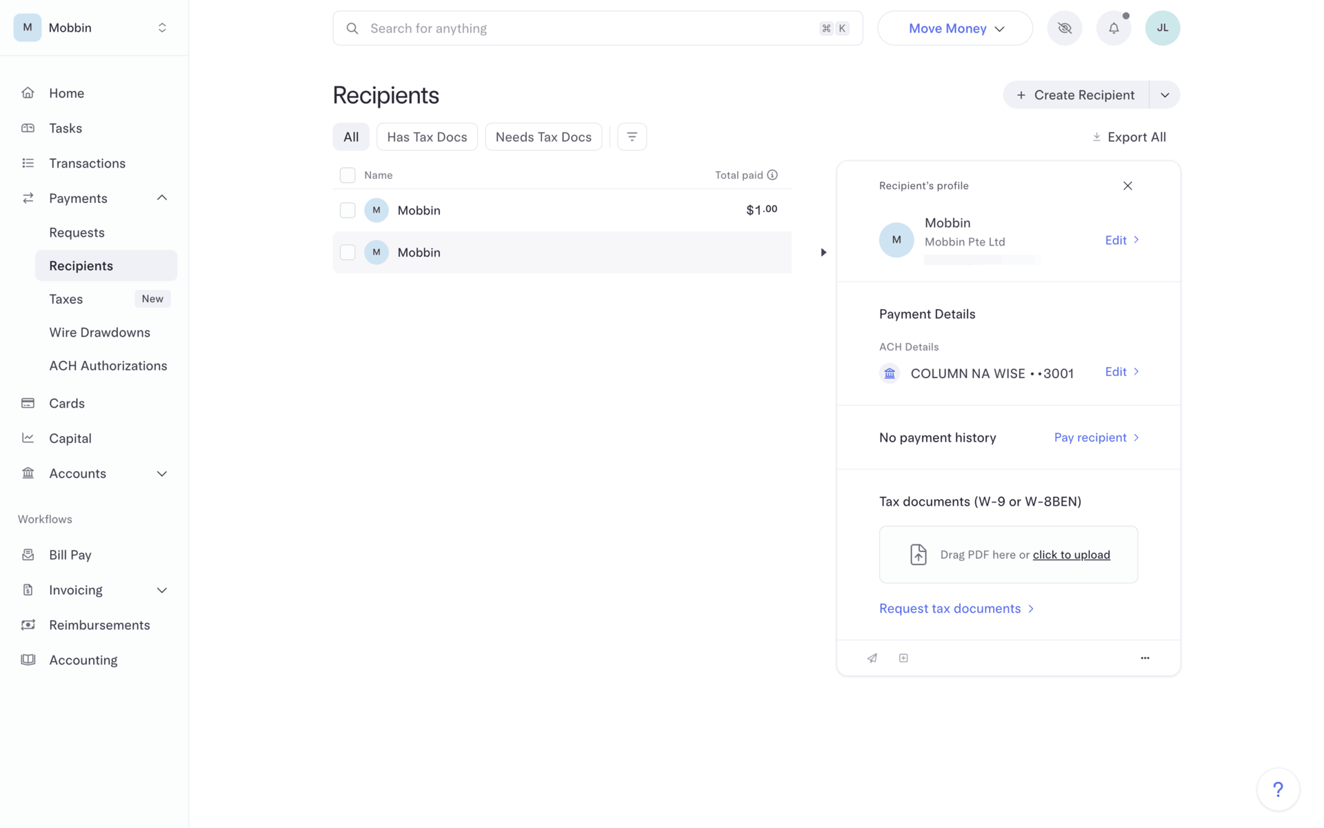Screen dimensions: 1324x828
Task: Click the search magnifier icon
Action: (352, 28)
